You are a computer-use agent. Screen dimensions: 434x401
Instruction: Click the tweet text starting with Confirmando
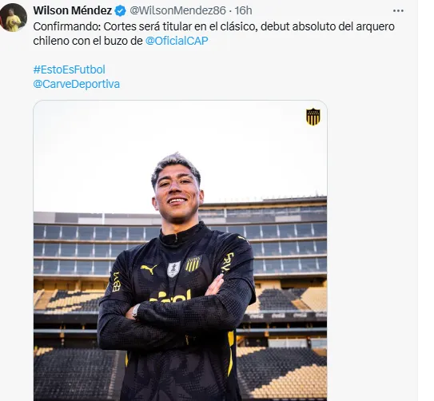tap(213, 34)
